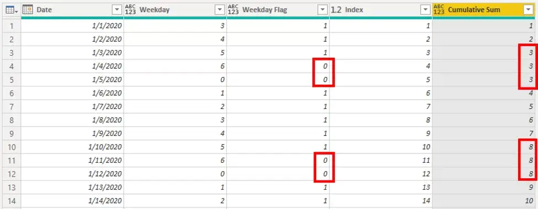Click the ABC123 type icon for Cumulative Sum
Image resolution: width=538 pixels, height=209 pixels.
[439, 10]
